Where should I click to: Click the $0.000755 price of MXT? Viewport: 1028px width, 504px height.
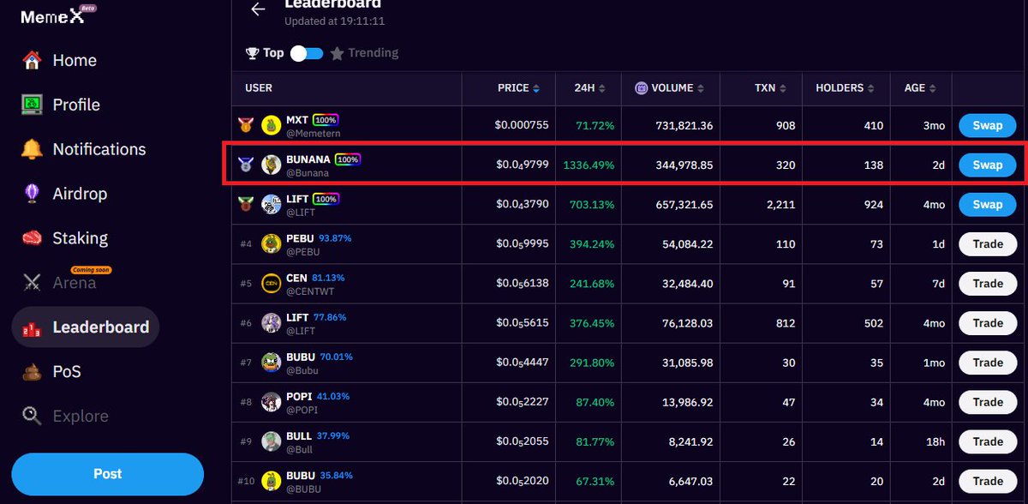[x=522, y=125]
